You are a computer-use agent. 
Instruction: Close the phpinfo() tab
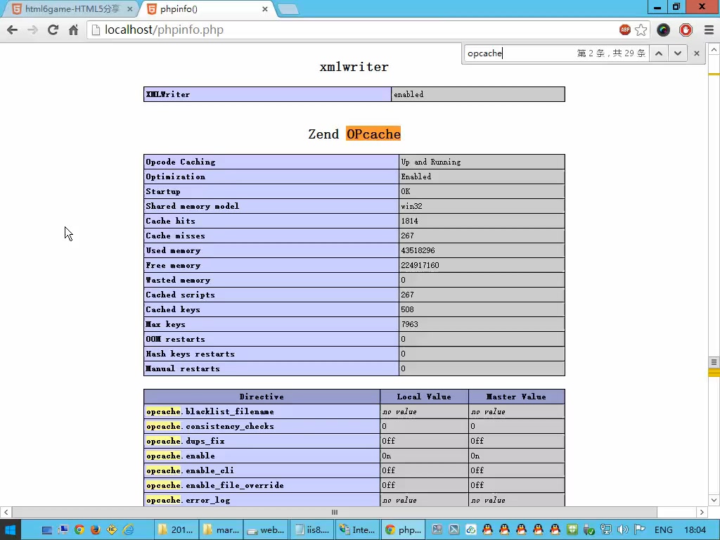[265, 8]
